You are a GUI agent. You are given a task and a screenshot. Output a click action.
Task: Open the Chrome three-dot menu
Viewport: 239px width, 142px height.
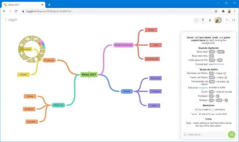pos(235,11)
